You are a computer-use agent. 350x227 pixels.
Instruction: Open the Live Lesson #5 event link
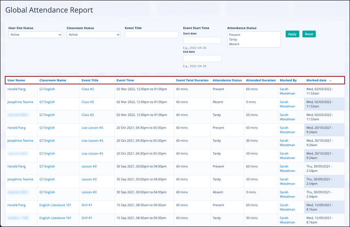[92, 128]
